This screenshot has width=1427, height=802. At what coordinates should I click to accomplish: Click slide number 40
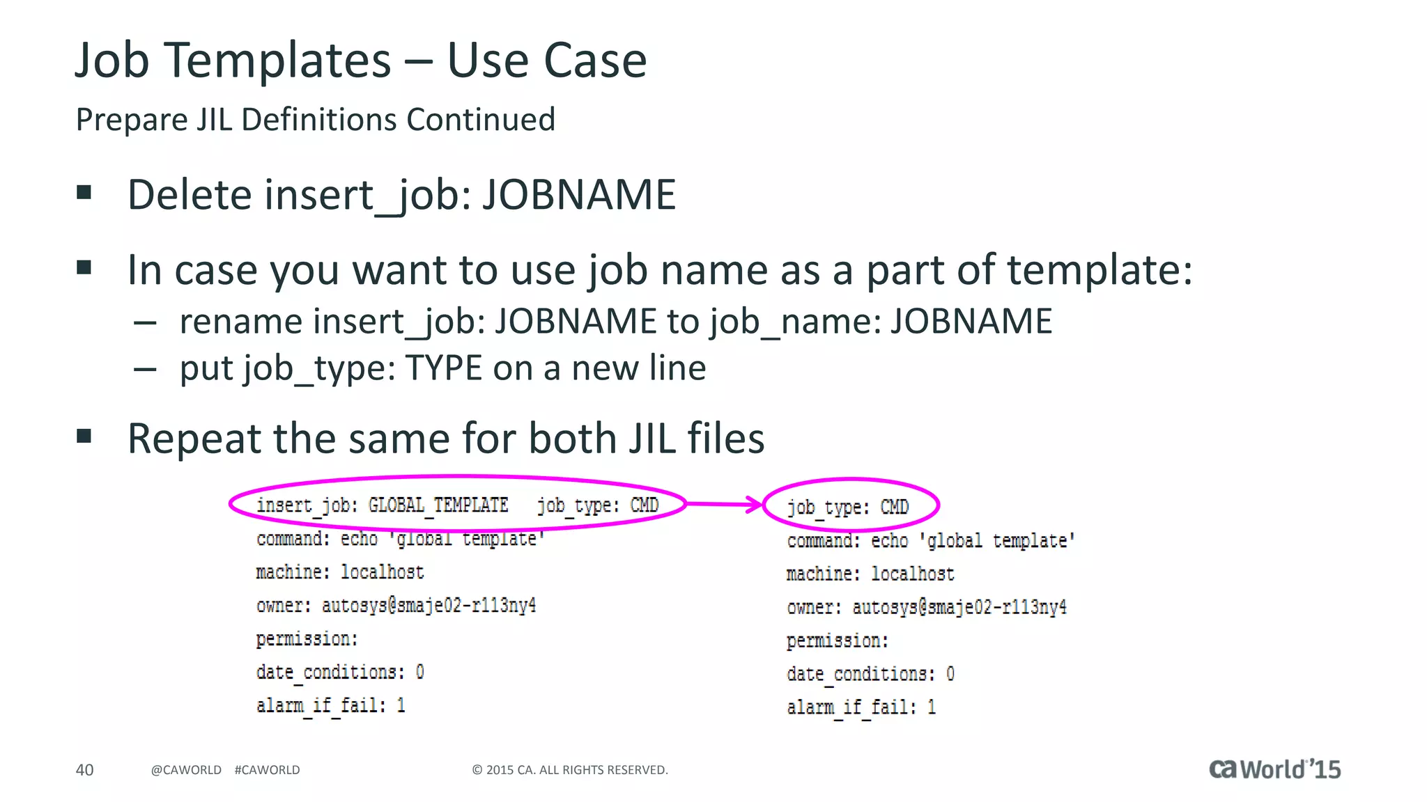click(84, 770)
